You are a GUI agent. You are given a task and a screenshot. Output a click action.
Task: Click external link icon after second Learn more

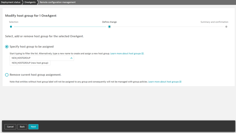(x=180, y=82)
